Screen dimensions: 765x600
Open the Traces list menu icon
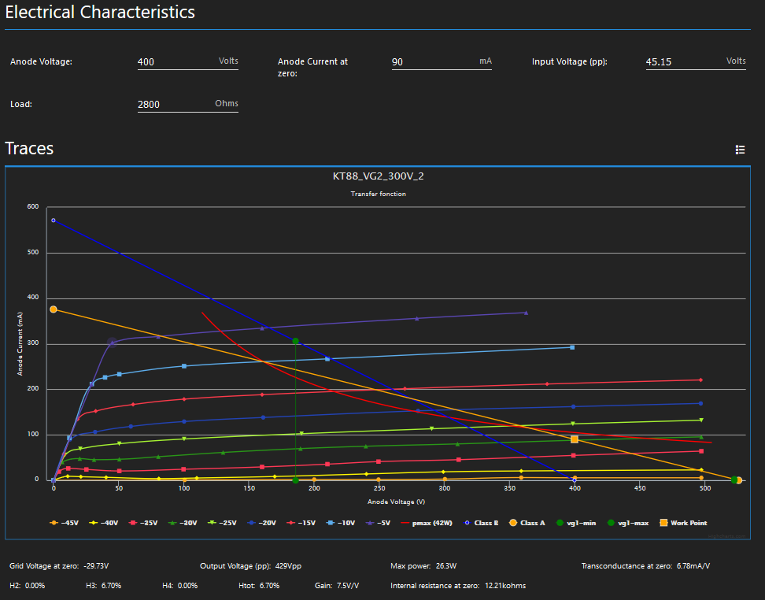(x=740, y=150)
